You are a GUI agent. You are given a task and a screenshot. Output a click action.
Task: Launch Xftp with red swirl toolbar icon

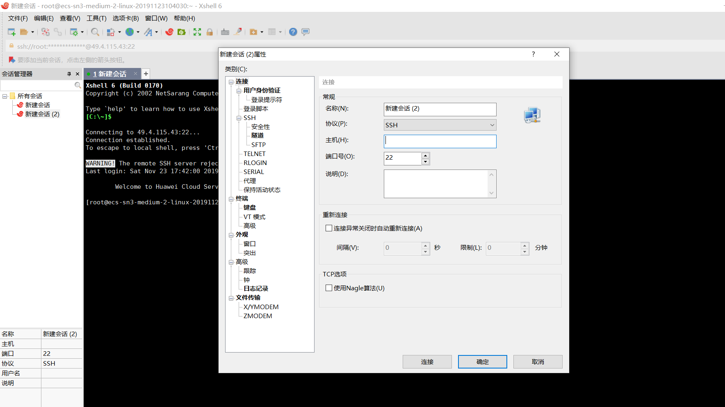pos(169,32)
